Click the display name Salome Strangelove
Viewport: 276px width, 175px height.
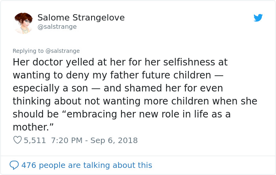pos(81,18)
